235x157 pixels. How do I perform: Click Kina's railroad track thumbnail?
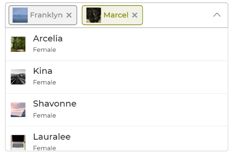click(18, 77)
